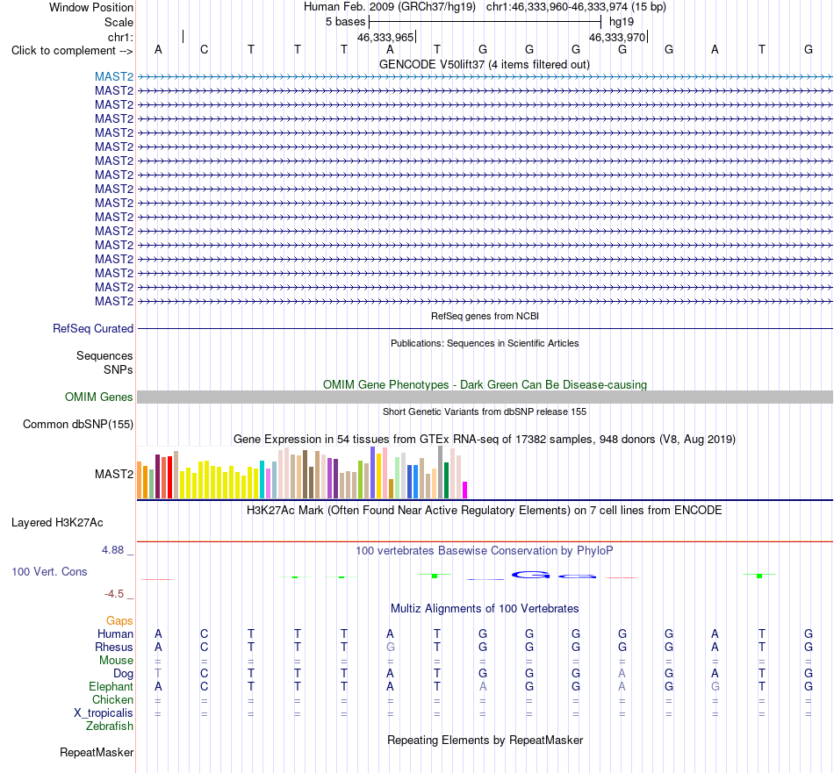Click the 4.88 upper conservation scale value
This screenshot has width=834, height=773.
click(113, 550)
